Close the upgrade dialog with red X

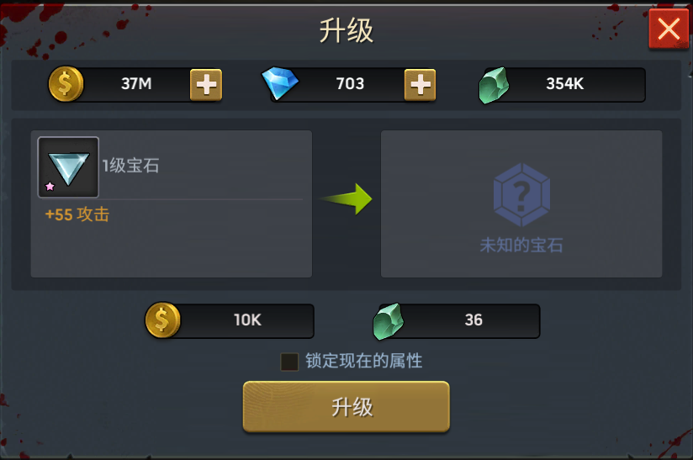tap(669, 29)
